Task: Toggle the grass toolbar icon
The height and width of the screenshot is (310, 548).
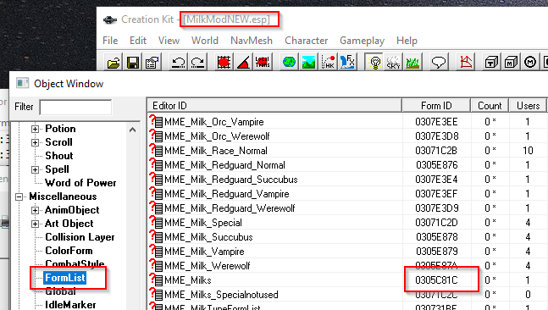Action: click(x=412, y=63)
